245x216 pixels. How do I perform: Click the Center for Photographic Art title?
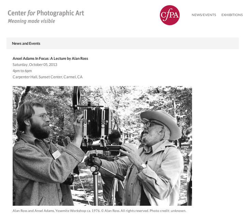tap(46, 13)
